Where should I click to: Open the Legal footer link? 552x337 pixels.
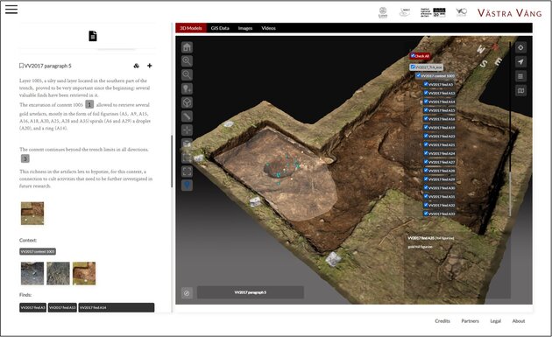495,321
